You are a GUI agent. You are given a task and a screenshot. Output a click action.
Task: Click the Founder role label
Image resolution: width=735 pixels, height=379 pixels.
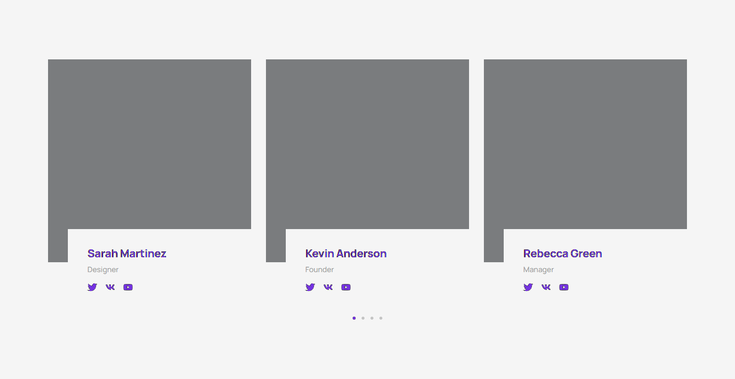(319, 270)
